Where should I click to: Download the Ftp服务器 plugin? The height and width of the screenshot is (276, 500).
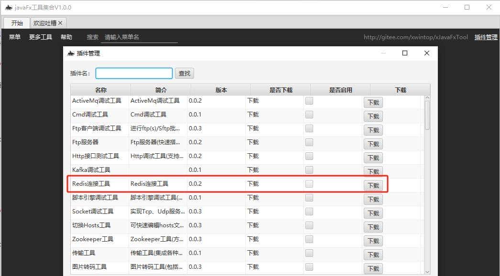click(x=373, y=144)
